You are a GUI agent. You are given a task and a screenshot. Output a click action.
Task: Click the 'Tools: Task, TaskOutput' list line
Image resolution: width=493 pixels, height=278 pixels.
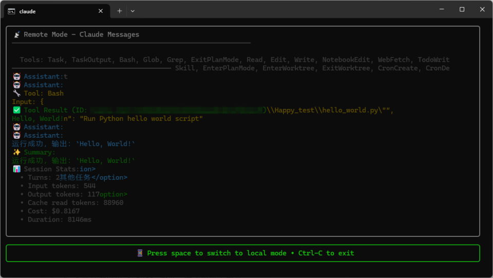(x=235, y=60)
